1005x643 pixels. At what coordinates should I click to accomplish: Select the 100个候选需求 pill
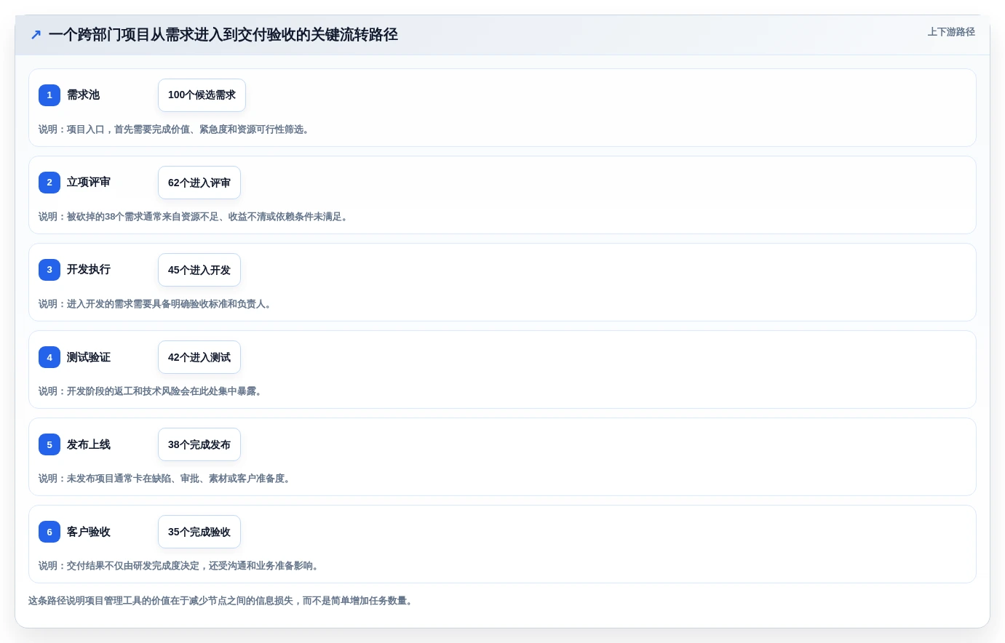202,95
